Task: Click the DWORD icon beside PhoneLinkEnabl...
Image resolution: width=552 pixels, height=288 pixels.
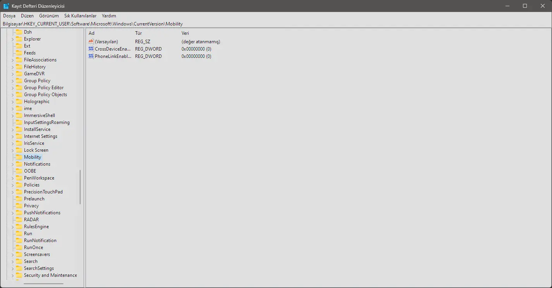Action: tap(91, 56)
